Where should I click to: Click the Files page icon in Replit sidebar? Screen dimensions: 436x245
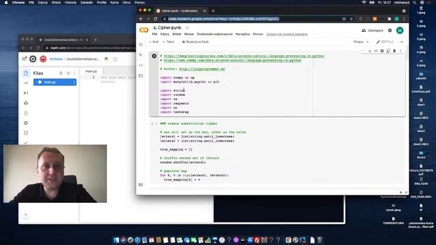click(x=26, y=73)
